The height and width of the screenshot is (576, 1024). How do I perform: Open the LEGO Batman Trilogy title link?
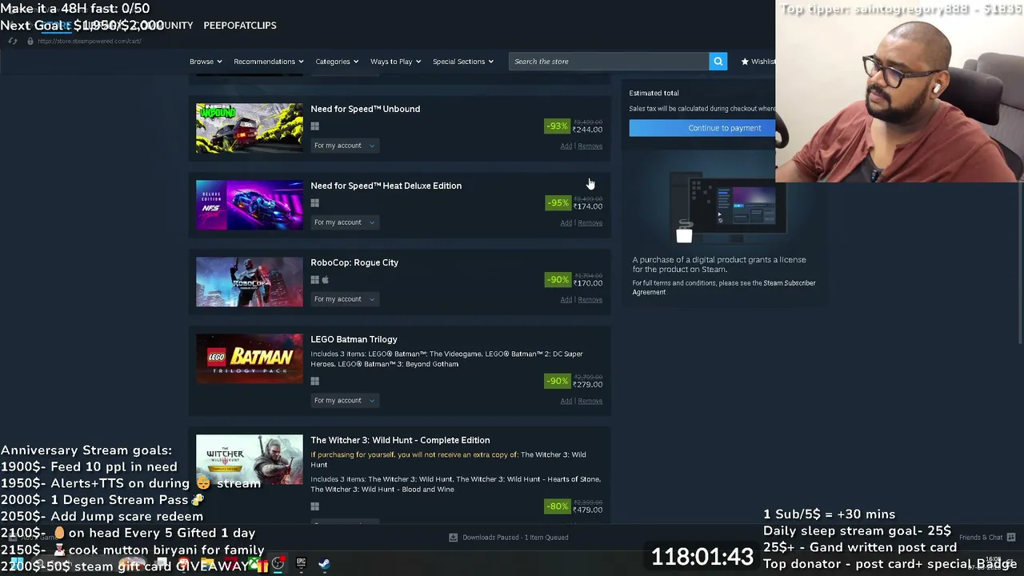click(354, 339)
